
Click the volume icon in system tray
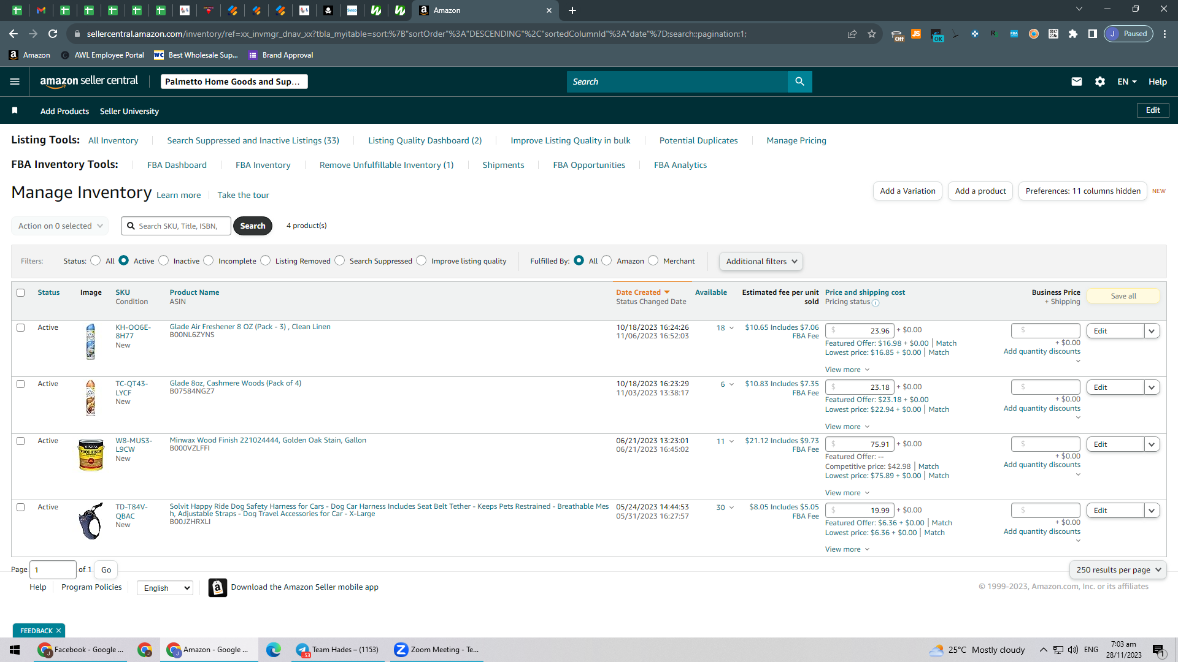[x=1073, y=650]
